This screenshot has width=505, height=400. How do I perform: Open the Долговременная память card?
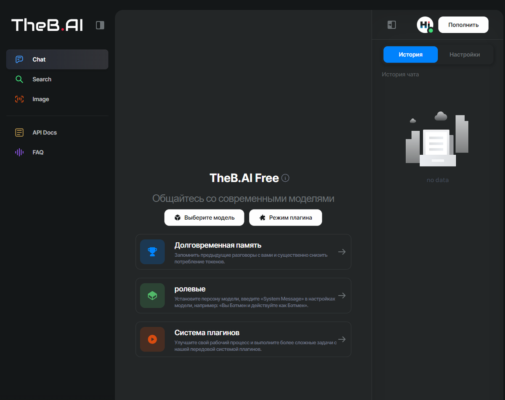243,252
